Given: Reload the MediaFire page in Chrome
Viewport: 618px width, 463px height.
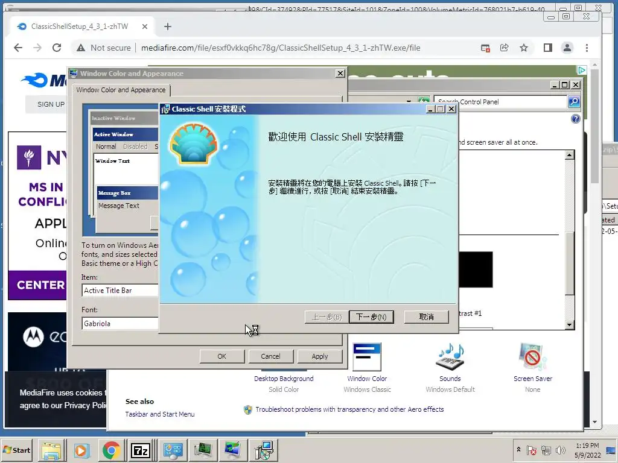Looking at the screenshot, I should pos(57,48).
